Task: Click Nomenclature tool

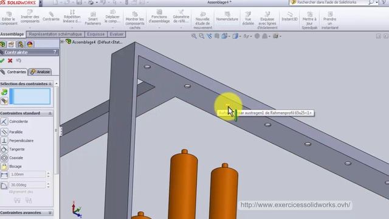Action: click(x=227, y=16)
